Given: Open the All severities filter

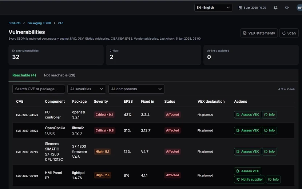Looking at the screenshot, I should pos(87,89).
